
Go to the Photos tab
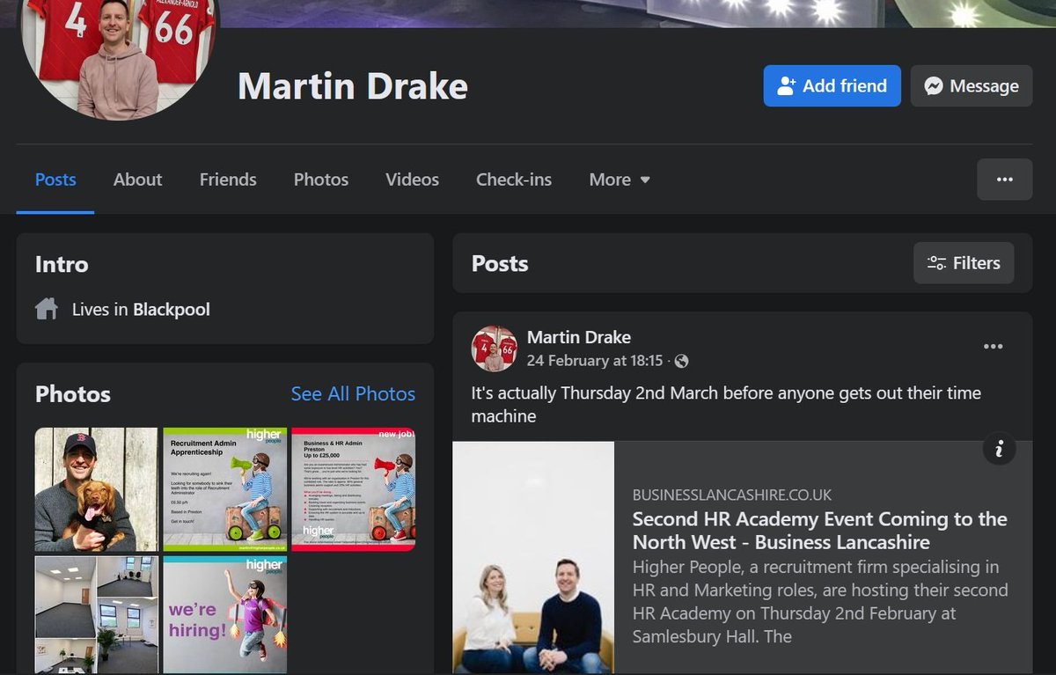(321, 180)
